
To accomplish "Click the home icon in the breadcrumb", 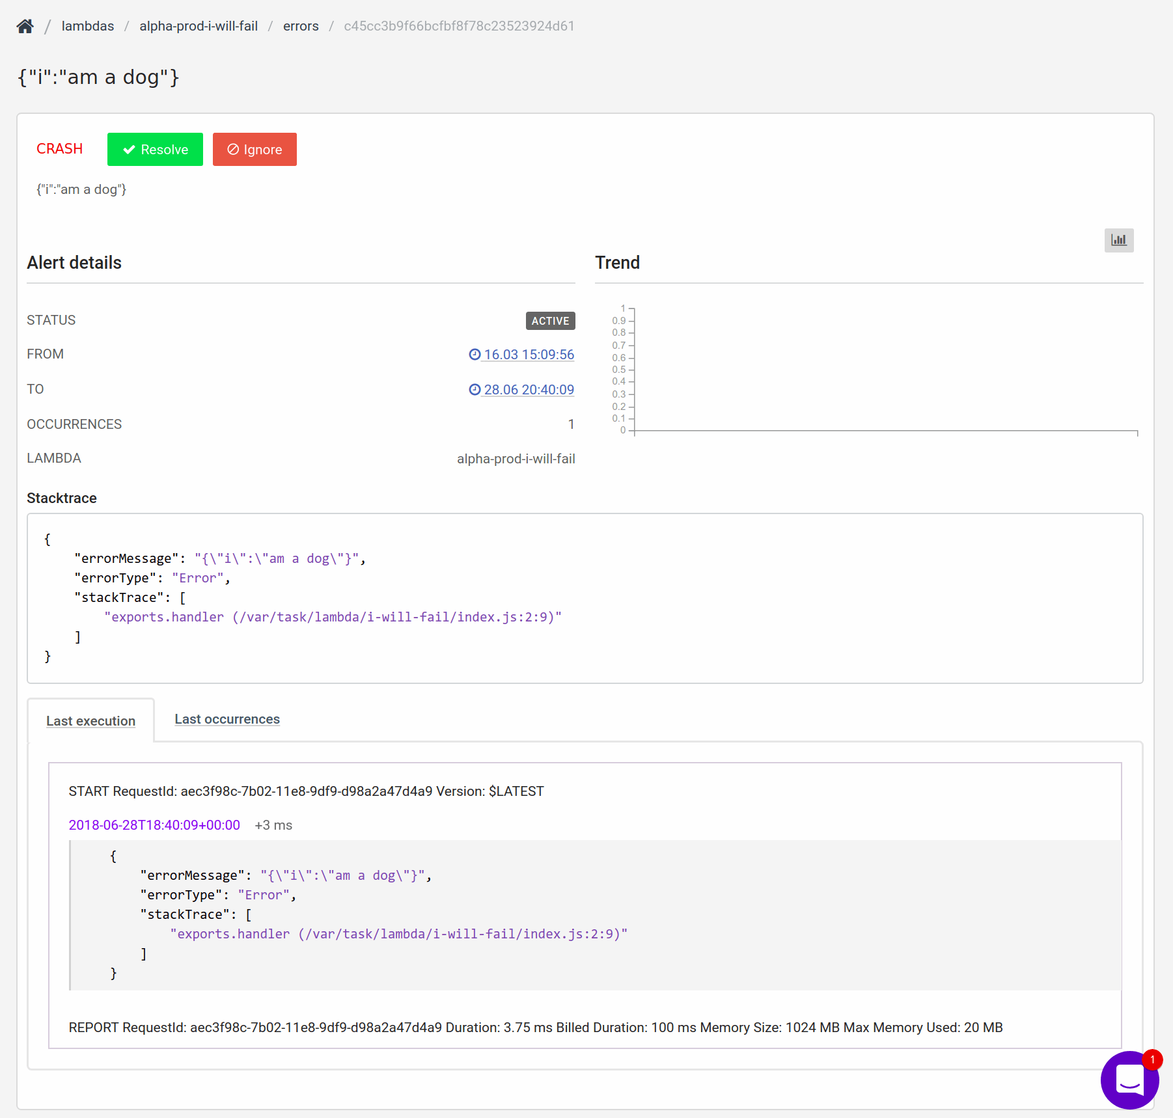I will 25,25.
